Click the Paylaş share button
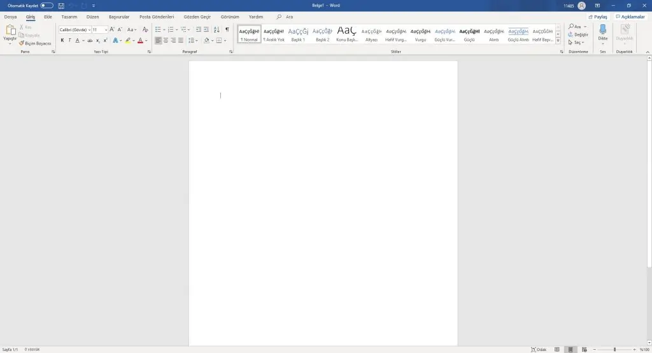 [x=598, y=17]
